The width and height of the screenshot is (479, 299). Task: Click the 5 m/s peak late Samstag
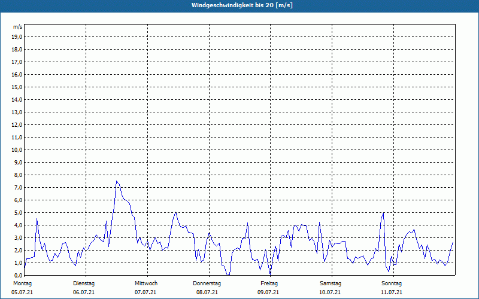coord(383,213)
